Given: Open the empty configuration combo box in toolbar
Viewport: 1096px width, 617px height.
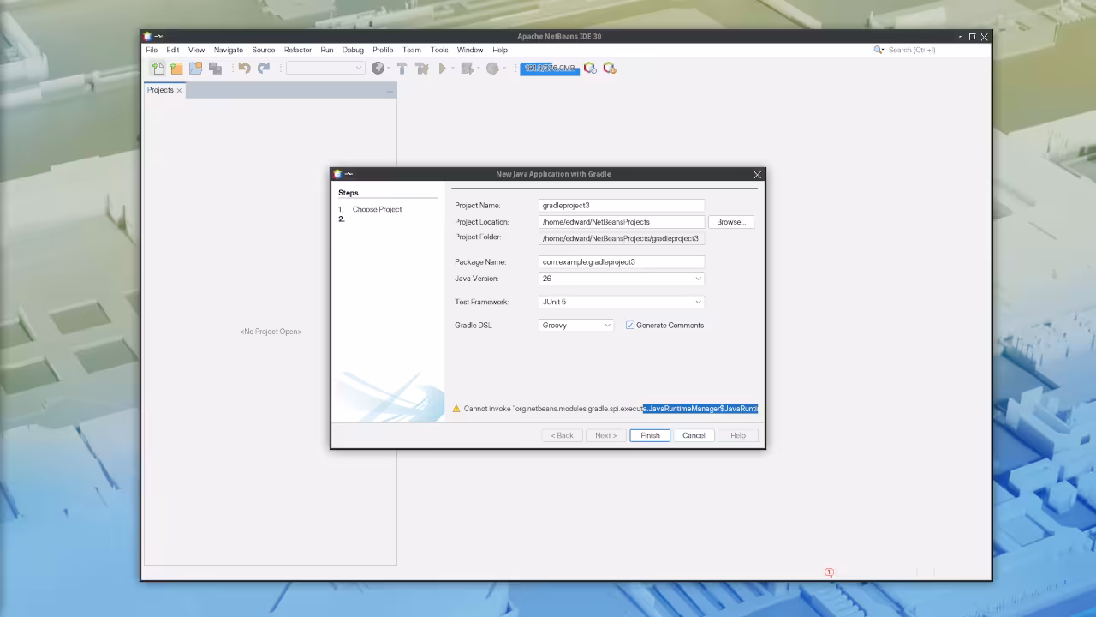Looking at the screenshot, I should 325,69.
